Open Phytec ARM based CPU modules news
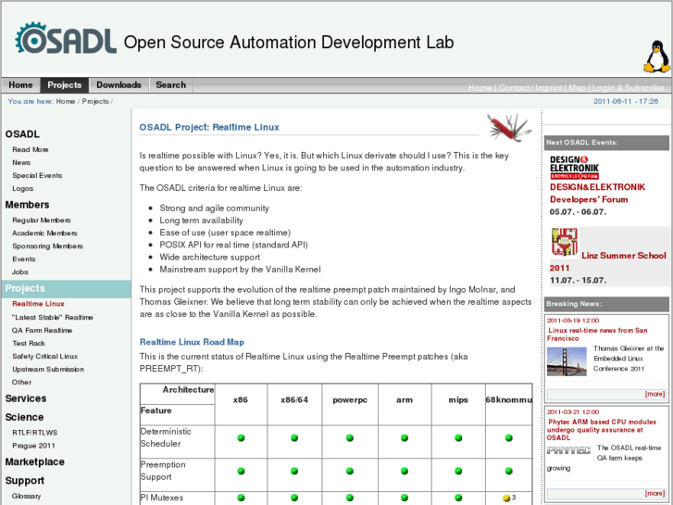673x505 pixels. coord(602,429)
